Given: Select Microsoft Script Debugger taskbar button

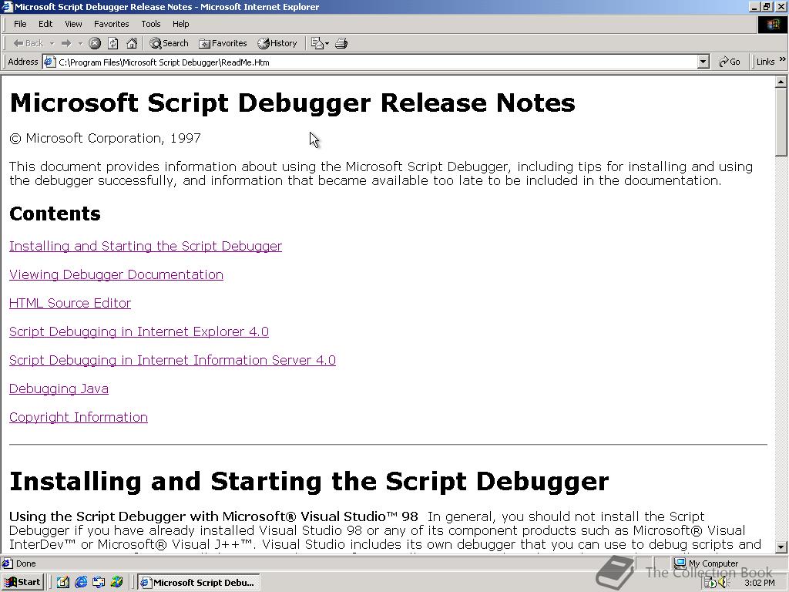Looking at the screenshot, I should coord(199,583).
